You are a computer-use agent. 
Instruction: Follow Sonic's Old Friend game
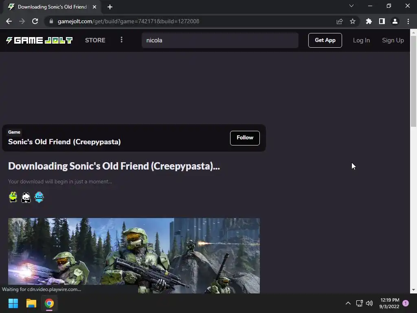coord(245,138)
